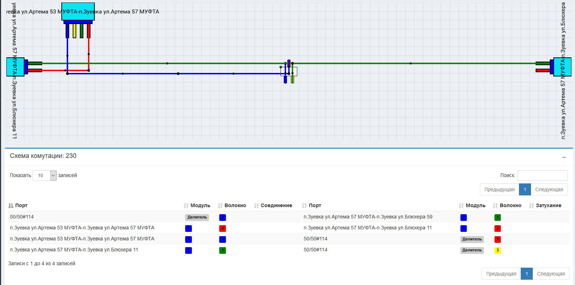Click the Блюхера 59 port entry
The width and height of the screenshot is (575, 285).
368,217
